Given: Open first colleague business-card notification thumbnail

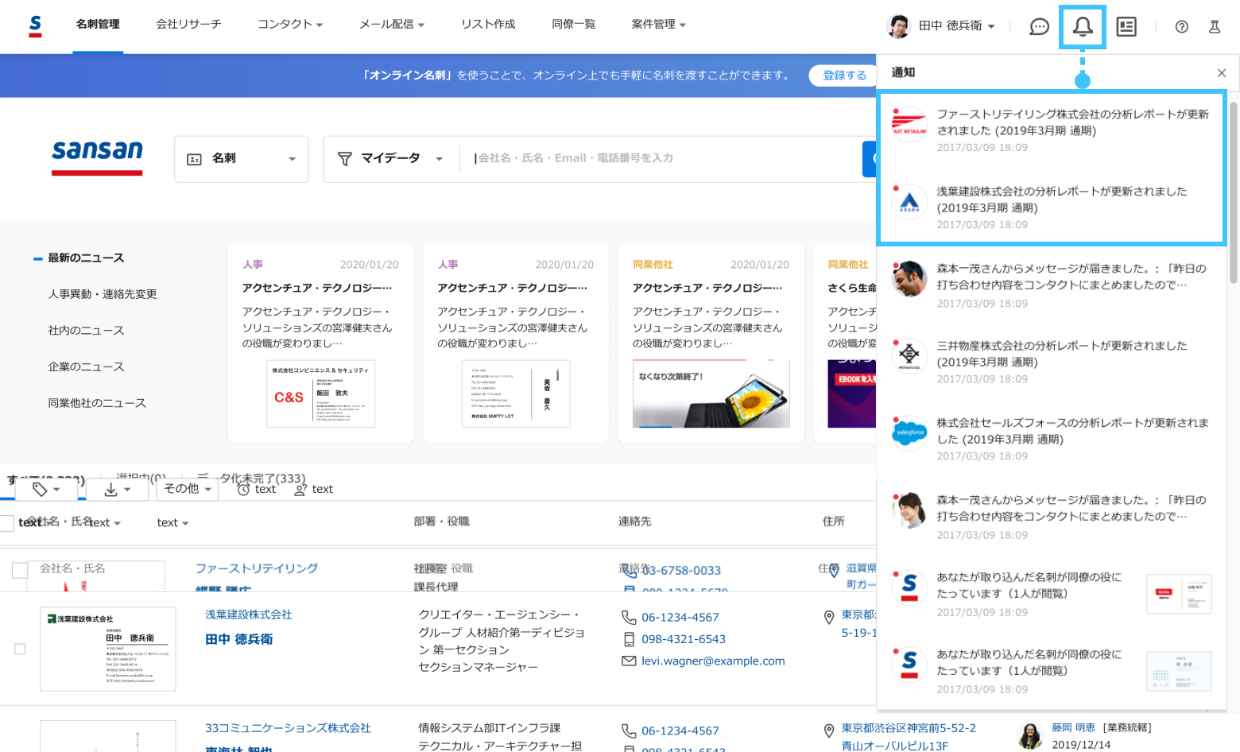Looking at the screenshot, I should (1179, 594).
